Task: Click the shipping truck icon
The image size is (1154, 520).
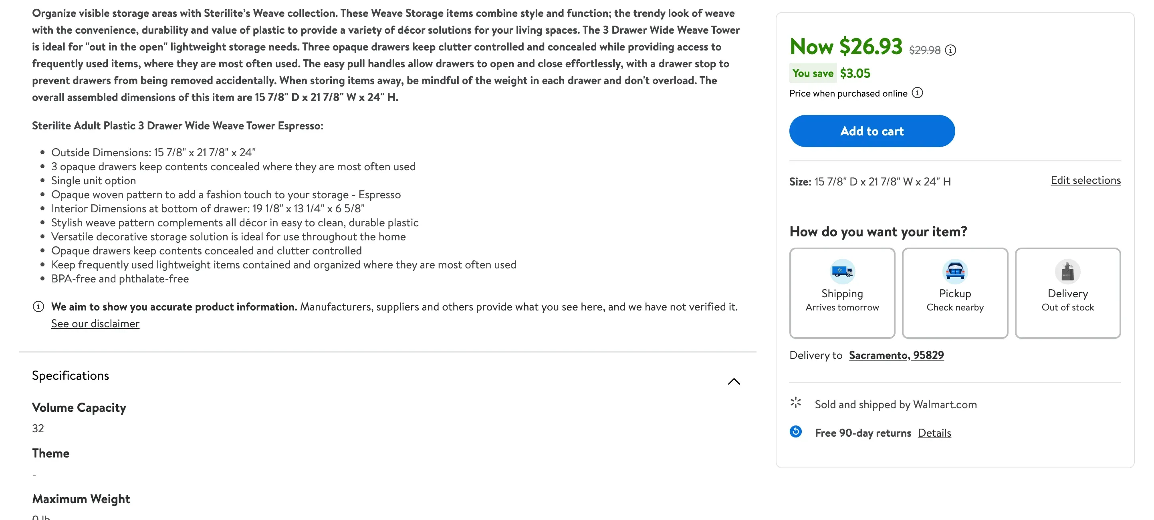Action: coord(842,272)
